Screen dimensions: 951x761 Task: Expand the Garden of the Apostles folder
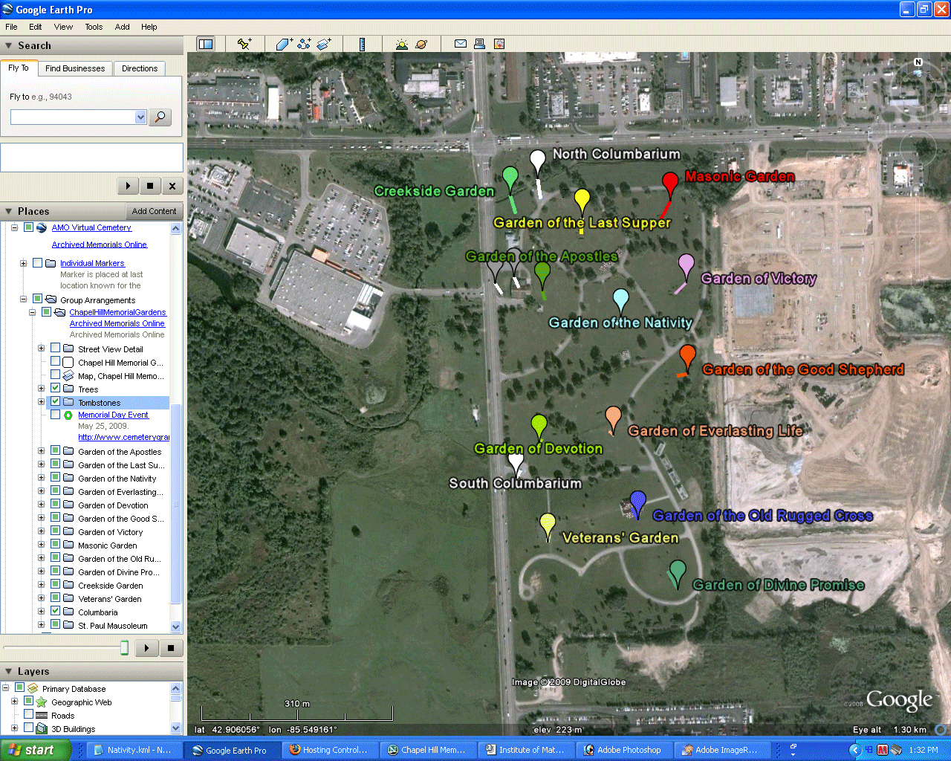coord(42,451)
